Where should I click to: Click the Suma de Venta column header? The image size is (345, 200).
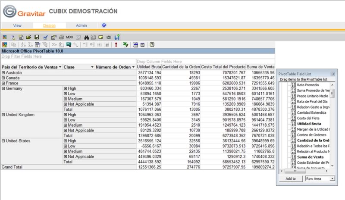tap(260, 67)
